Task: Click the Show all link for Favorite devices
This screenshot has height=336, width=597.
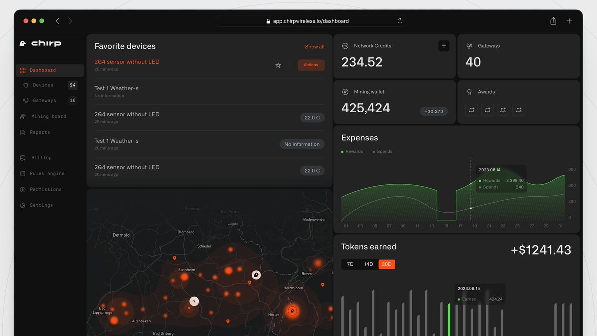Action: 315,46
